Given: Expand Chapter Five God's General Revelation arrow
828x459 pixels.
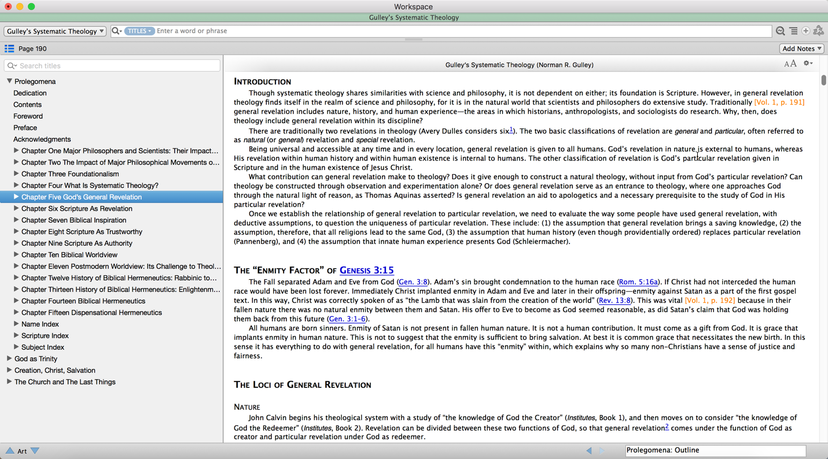Looking at the screenshot, I should pyautogui.click(x=16, y=197).
